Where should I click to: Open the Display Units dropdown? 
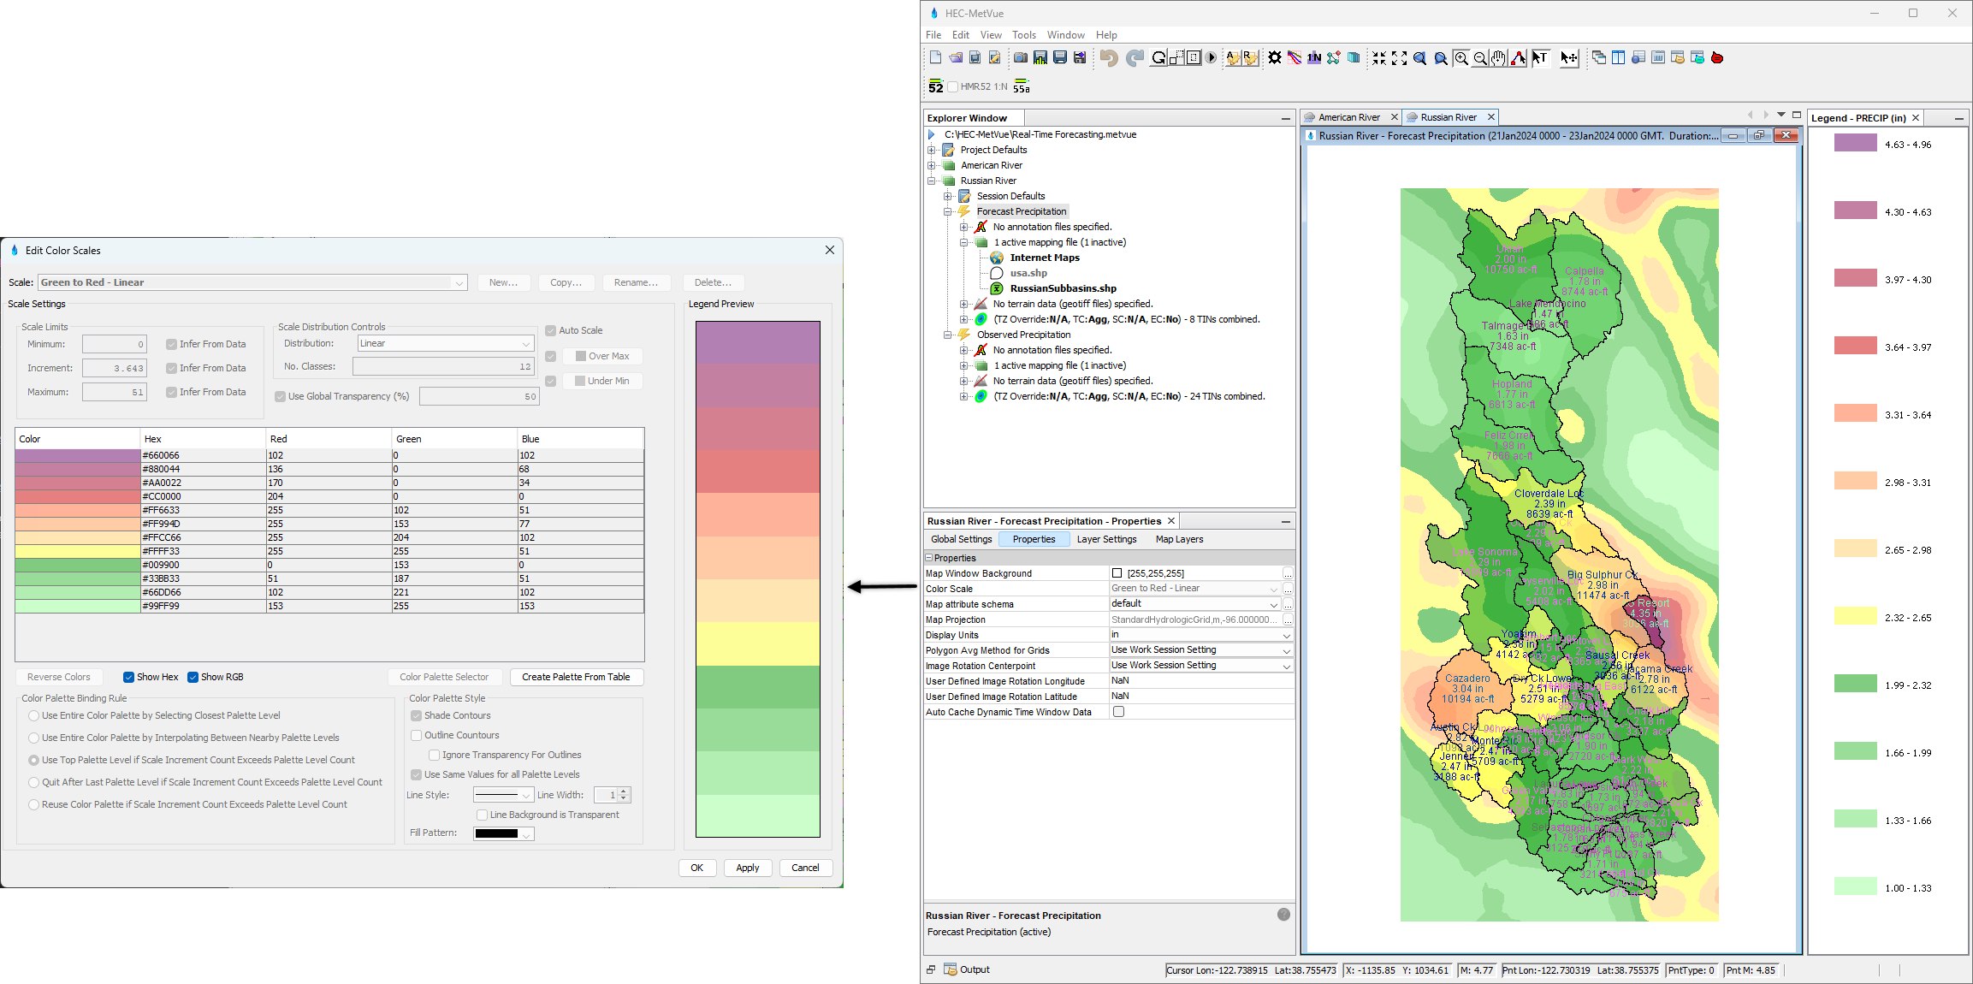click(x=1286, y=635)
